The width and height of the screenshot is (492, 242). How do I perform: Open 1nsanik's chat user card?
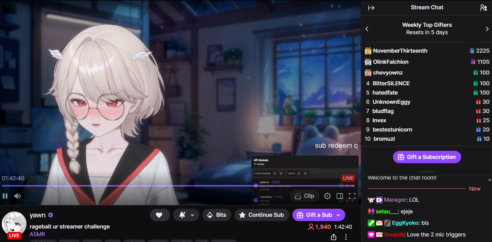pos(394,235)
